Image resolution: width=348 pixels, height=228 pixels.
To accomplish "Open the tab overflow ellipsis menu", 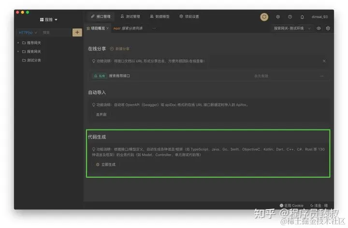I will [x=154, y=28].
